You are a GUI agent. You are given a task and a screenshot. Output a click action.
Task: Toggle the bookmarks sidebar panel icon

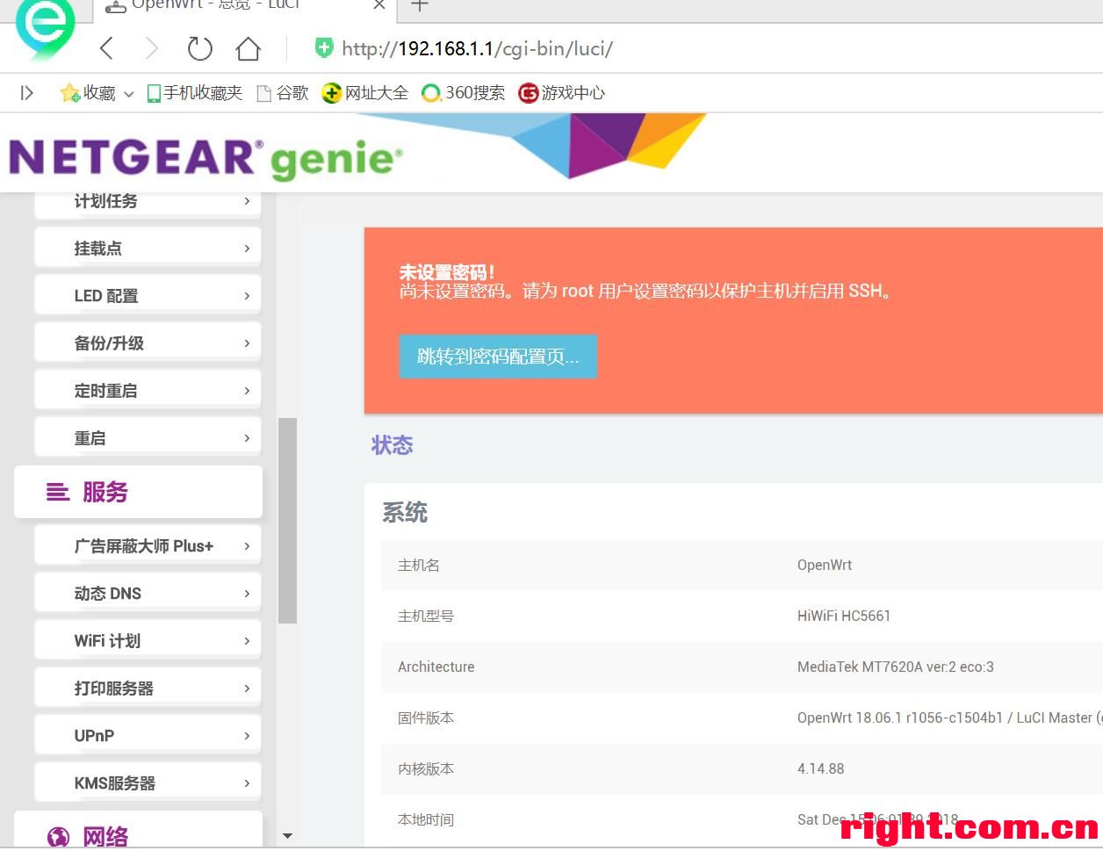(x=27, y=93)
